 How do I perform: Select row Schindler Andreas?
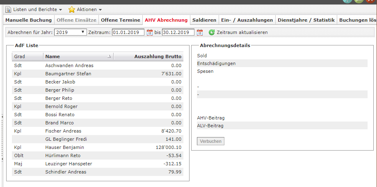pyautogui.click(x=98, y=172)
